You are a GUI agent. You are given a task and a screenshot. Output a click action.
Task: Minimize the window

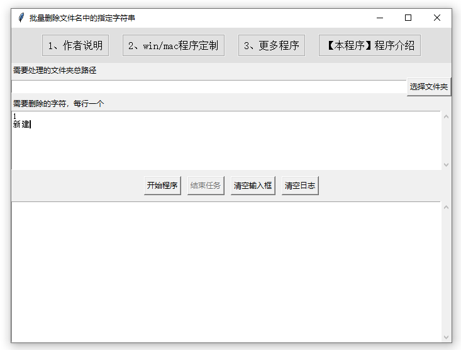click(380, 18)
